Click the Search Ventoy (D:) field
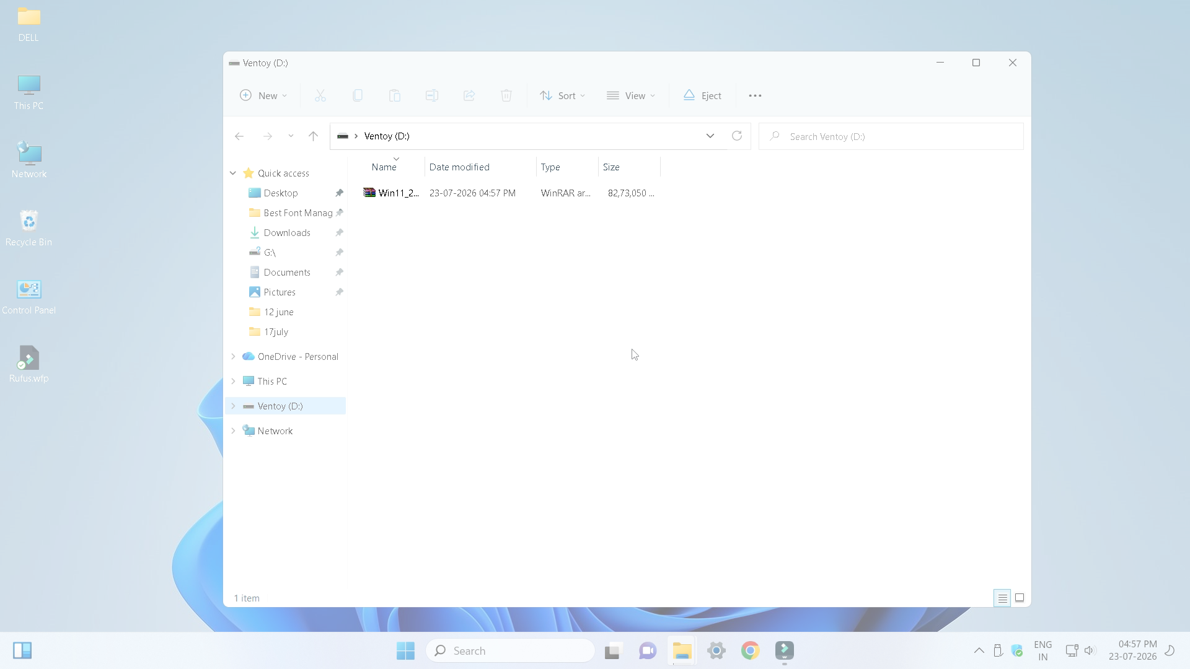The height and width of the screenshot is (669, 1190). point(891,136)
